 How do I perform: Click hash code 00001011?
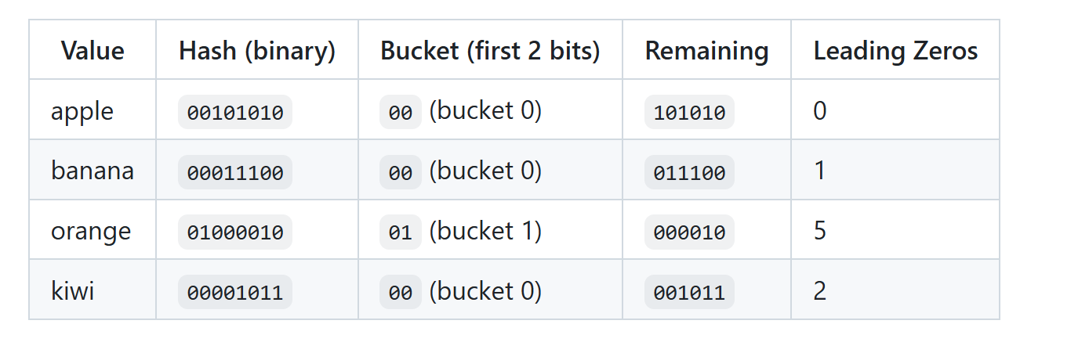[x=235, y=293]
